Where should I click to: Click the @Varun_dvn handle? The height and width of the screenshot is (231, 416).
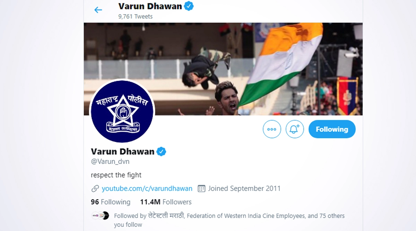coord(110,162)
